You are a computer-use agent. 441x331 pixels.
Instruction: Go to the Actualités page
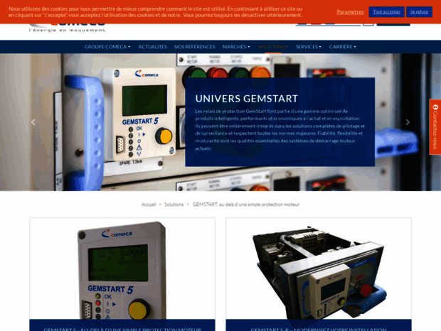point(152,47)
